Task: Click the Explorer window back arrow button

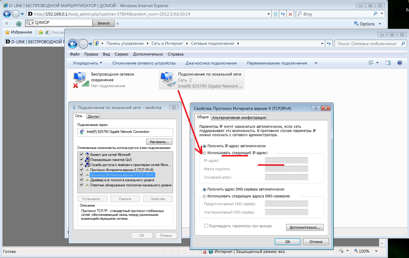Action: 73,44
